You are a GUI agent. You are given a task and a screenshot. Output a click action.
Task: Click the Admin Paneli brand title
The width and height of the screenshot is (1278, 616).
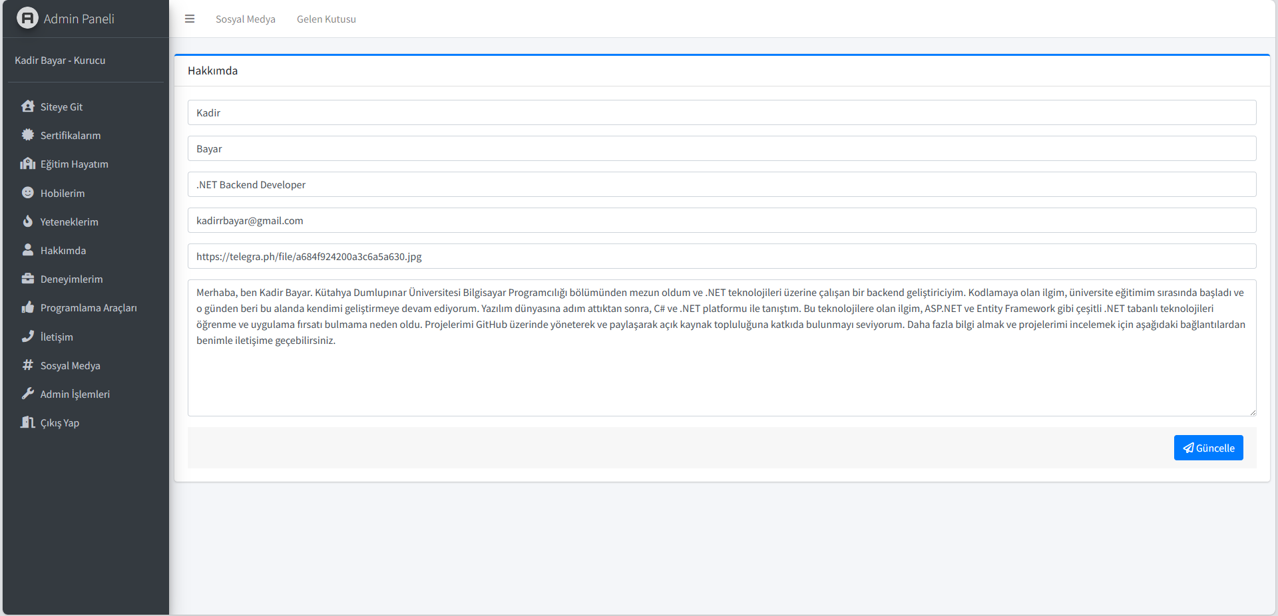79,19
